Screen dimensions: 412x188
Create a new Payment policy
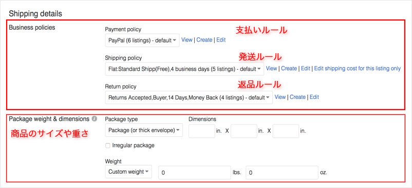click(x=204, y=40)
